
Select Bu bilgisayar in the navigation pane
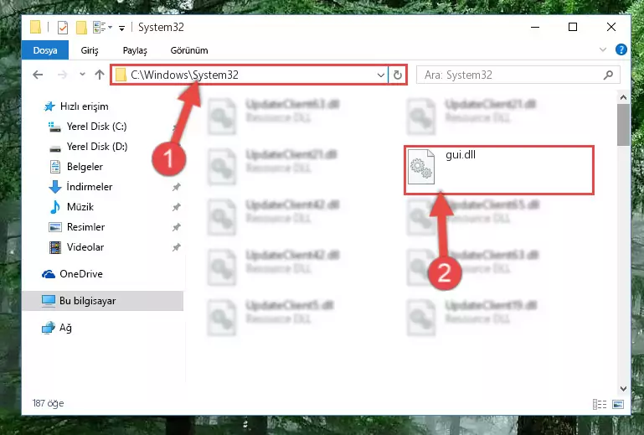[x=103, y=301]
